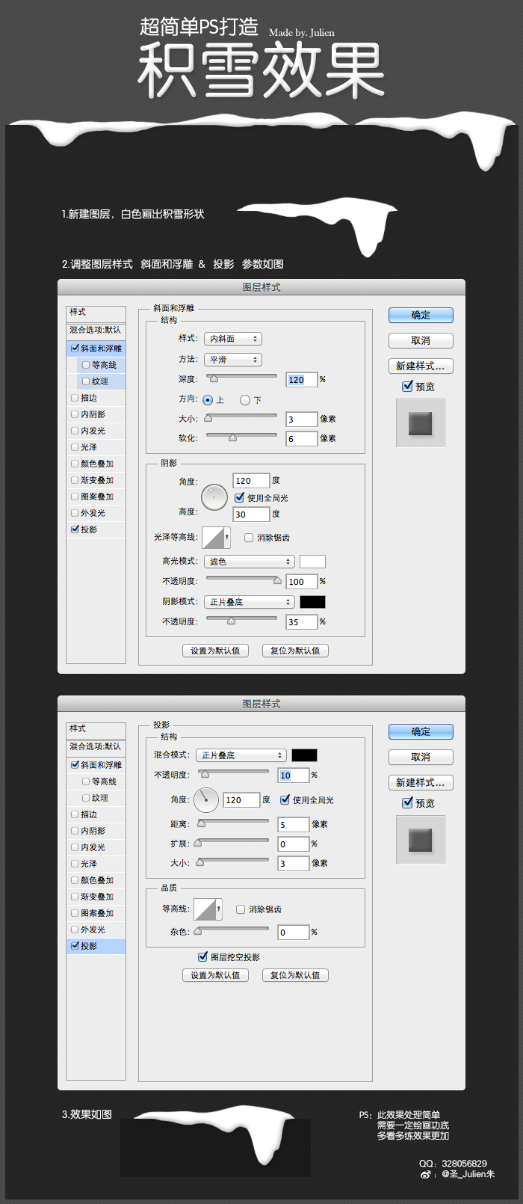Click 复位为默认值 in the bevel dialog
Viewport: 523px width, 1204px height.
(x=295, y=651)
